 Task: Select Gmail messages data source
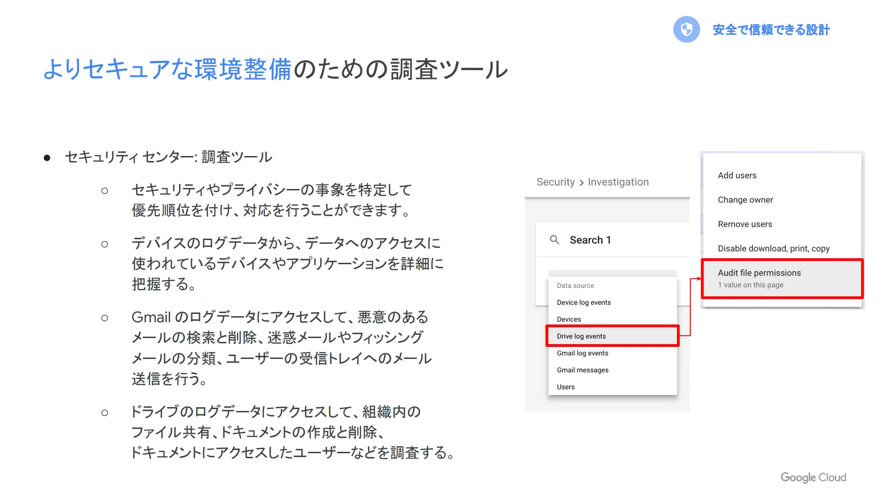click(x=612, y=370)
